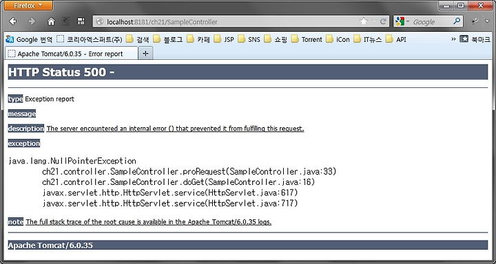Viewport: 496px width, 264px height.
Task: Click the proRequest SampleController.java:33 line
Action: click(189, 171)
